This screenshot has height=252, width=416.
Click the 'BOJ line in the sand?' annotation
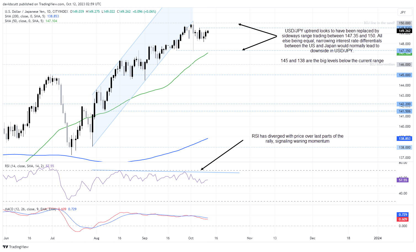379,23
